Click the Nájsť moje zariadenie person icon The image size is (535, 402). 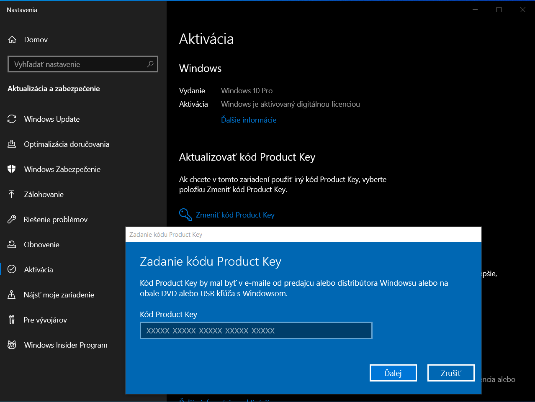[x=12, y=295]
